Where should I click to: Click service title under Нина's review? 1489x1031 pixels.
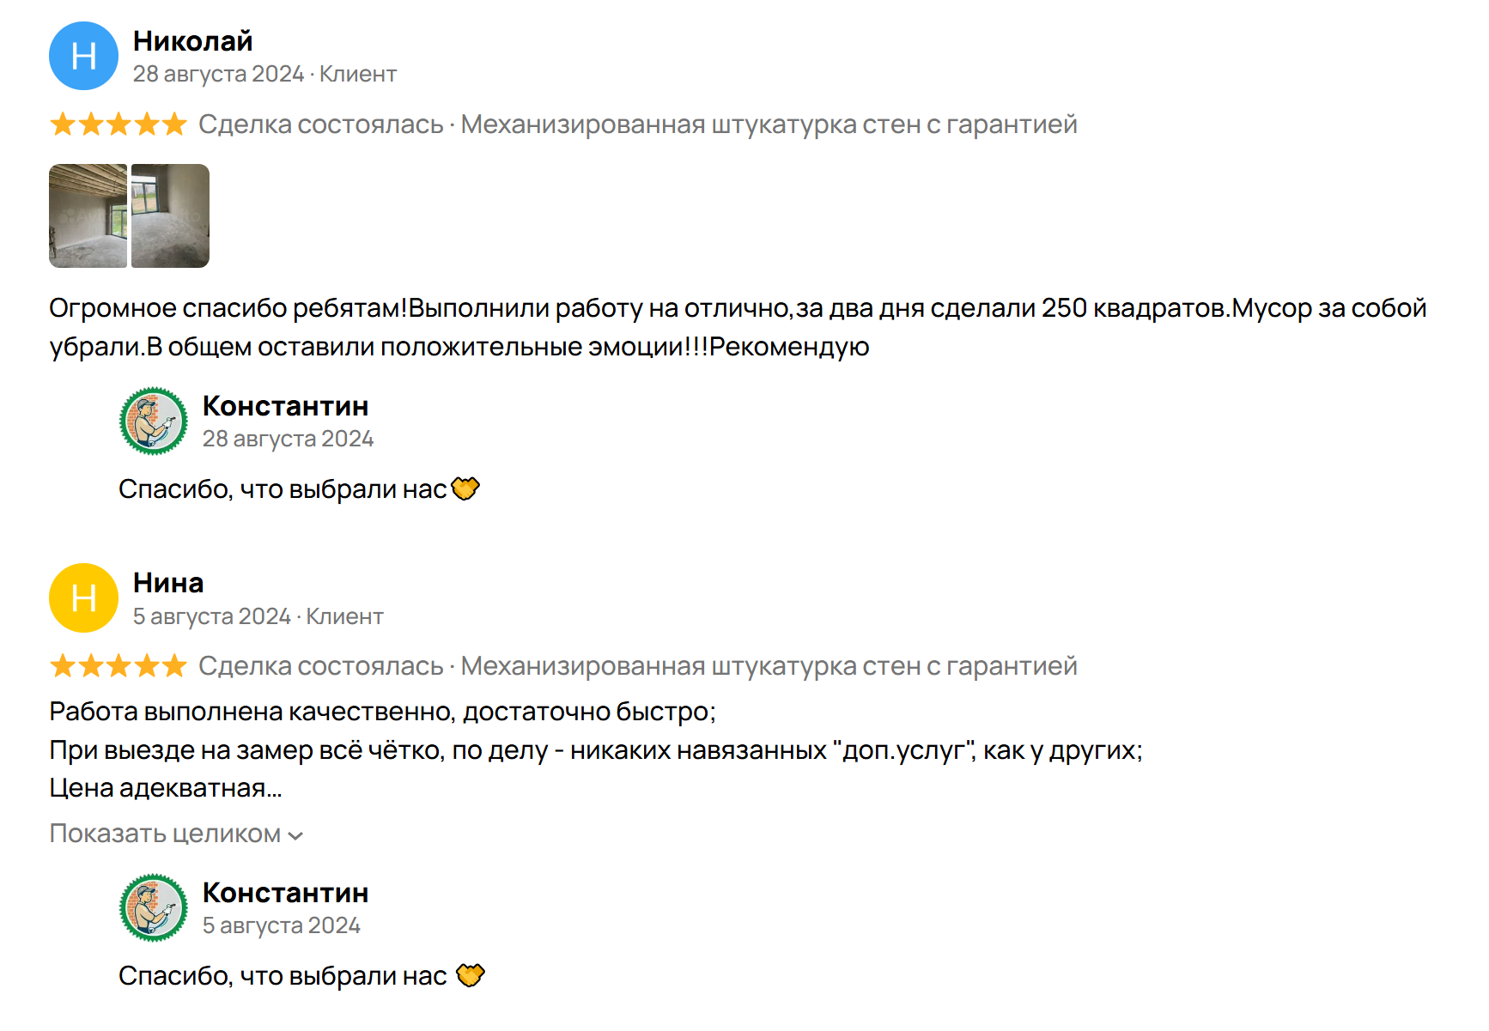click(x=769, y=666)
